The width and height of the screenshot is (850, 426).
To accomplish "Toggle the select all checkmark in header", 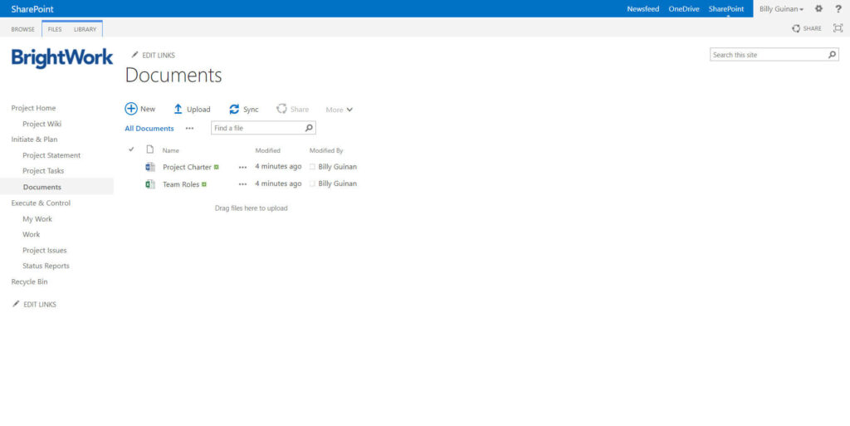I will 131,149.
